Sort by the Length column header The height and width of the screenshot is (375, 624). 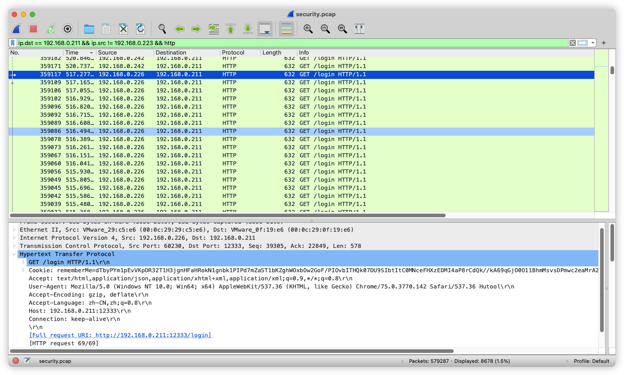(278, 53)
